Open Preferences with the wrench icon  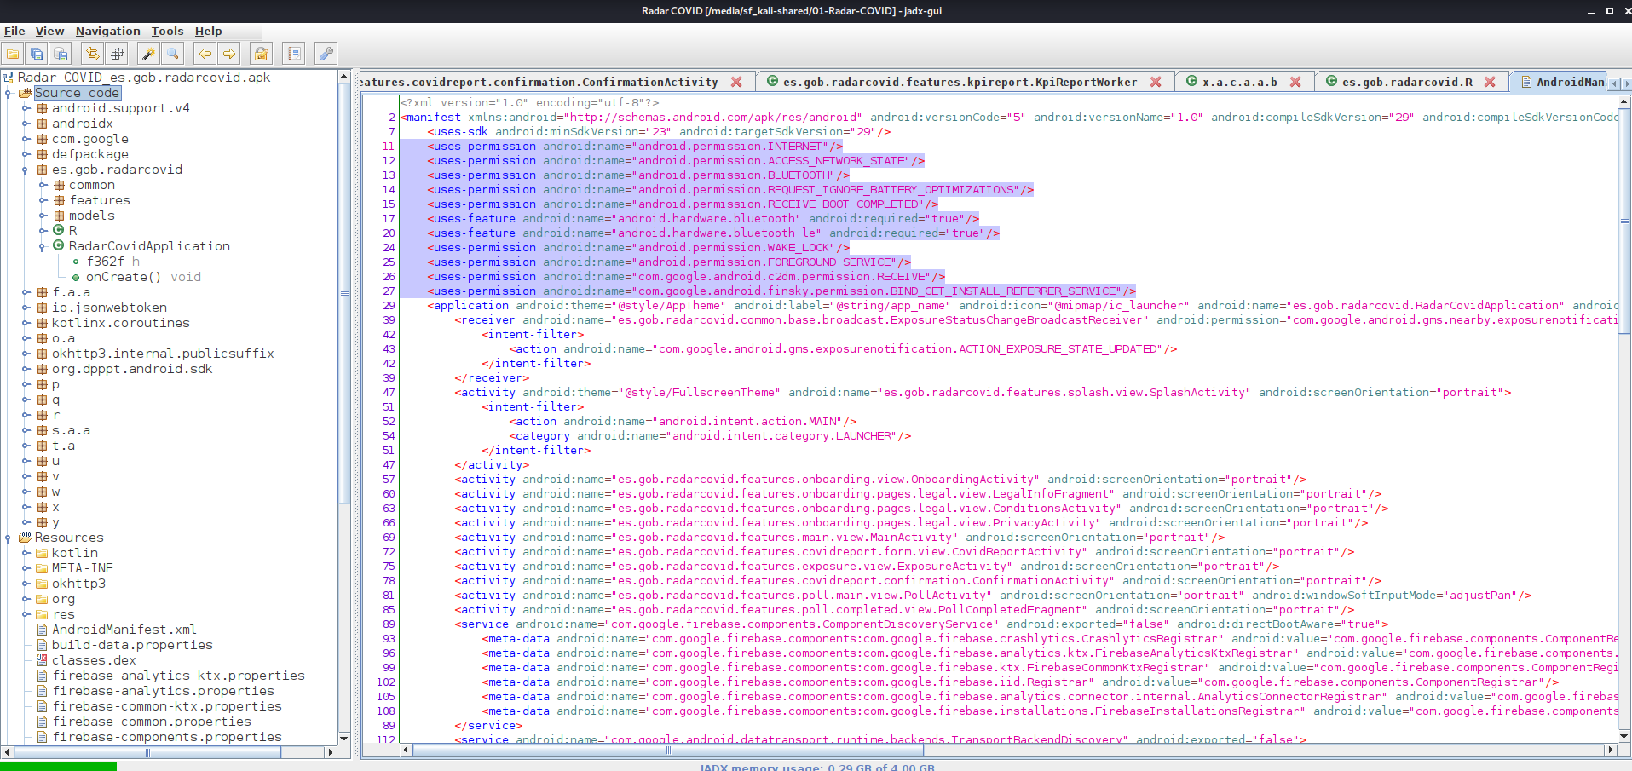click(x=326, y=54)
